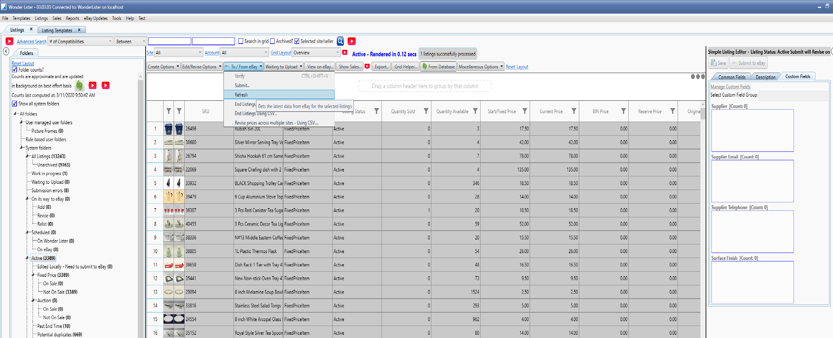Open the SKU column's first filter funnel

coord(168,111)
